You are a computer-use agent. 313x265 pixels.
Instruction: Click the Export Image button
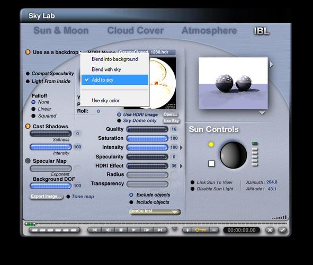point(46,197)
